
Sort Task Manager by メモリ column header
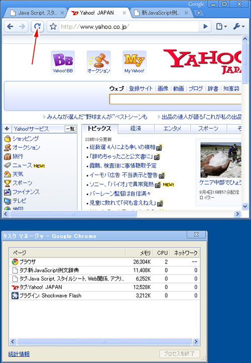140,253
